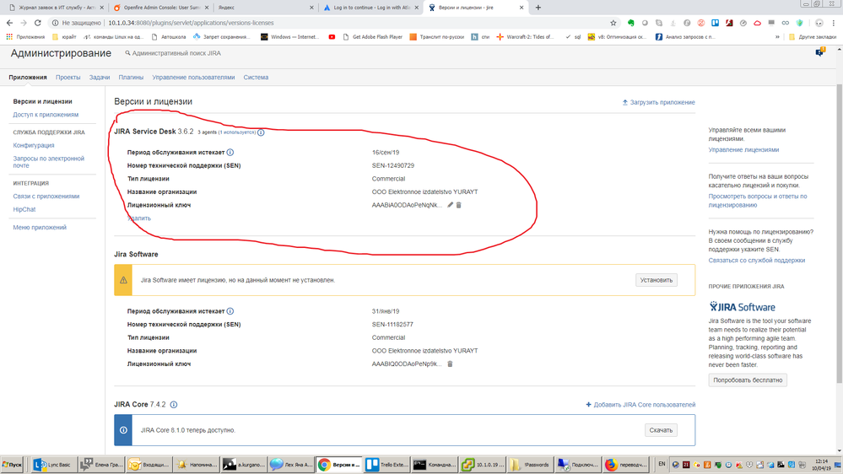
Task: Expand hidden bookmarks with the » chevron
Action: tap(777, 37)
